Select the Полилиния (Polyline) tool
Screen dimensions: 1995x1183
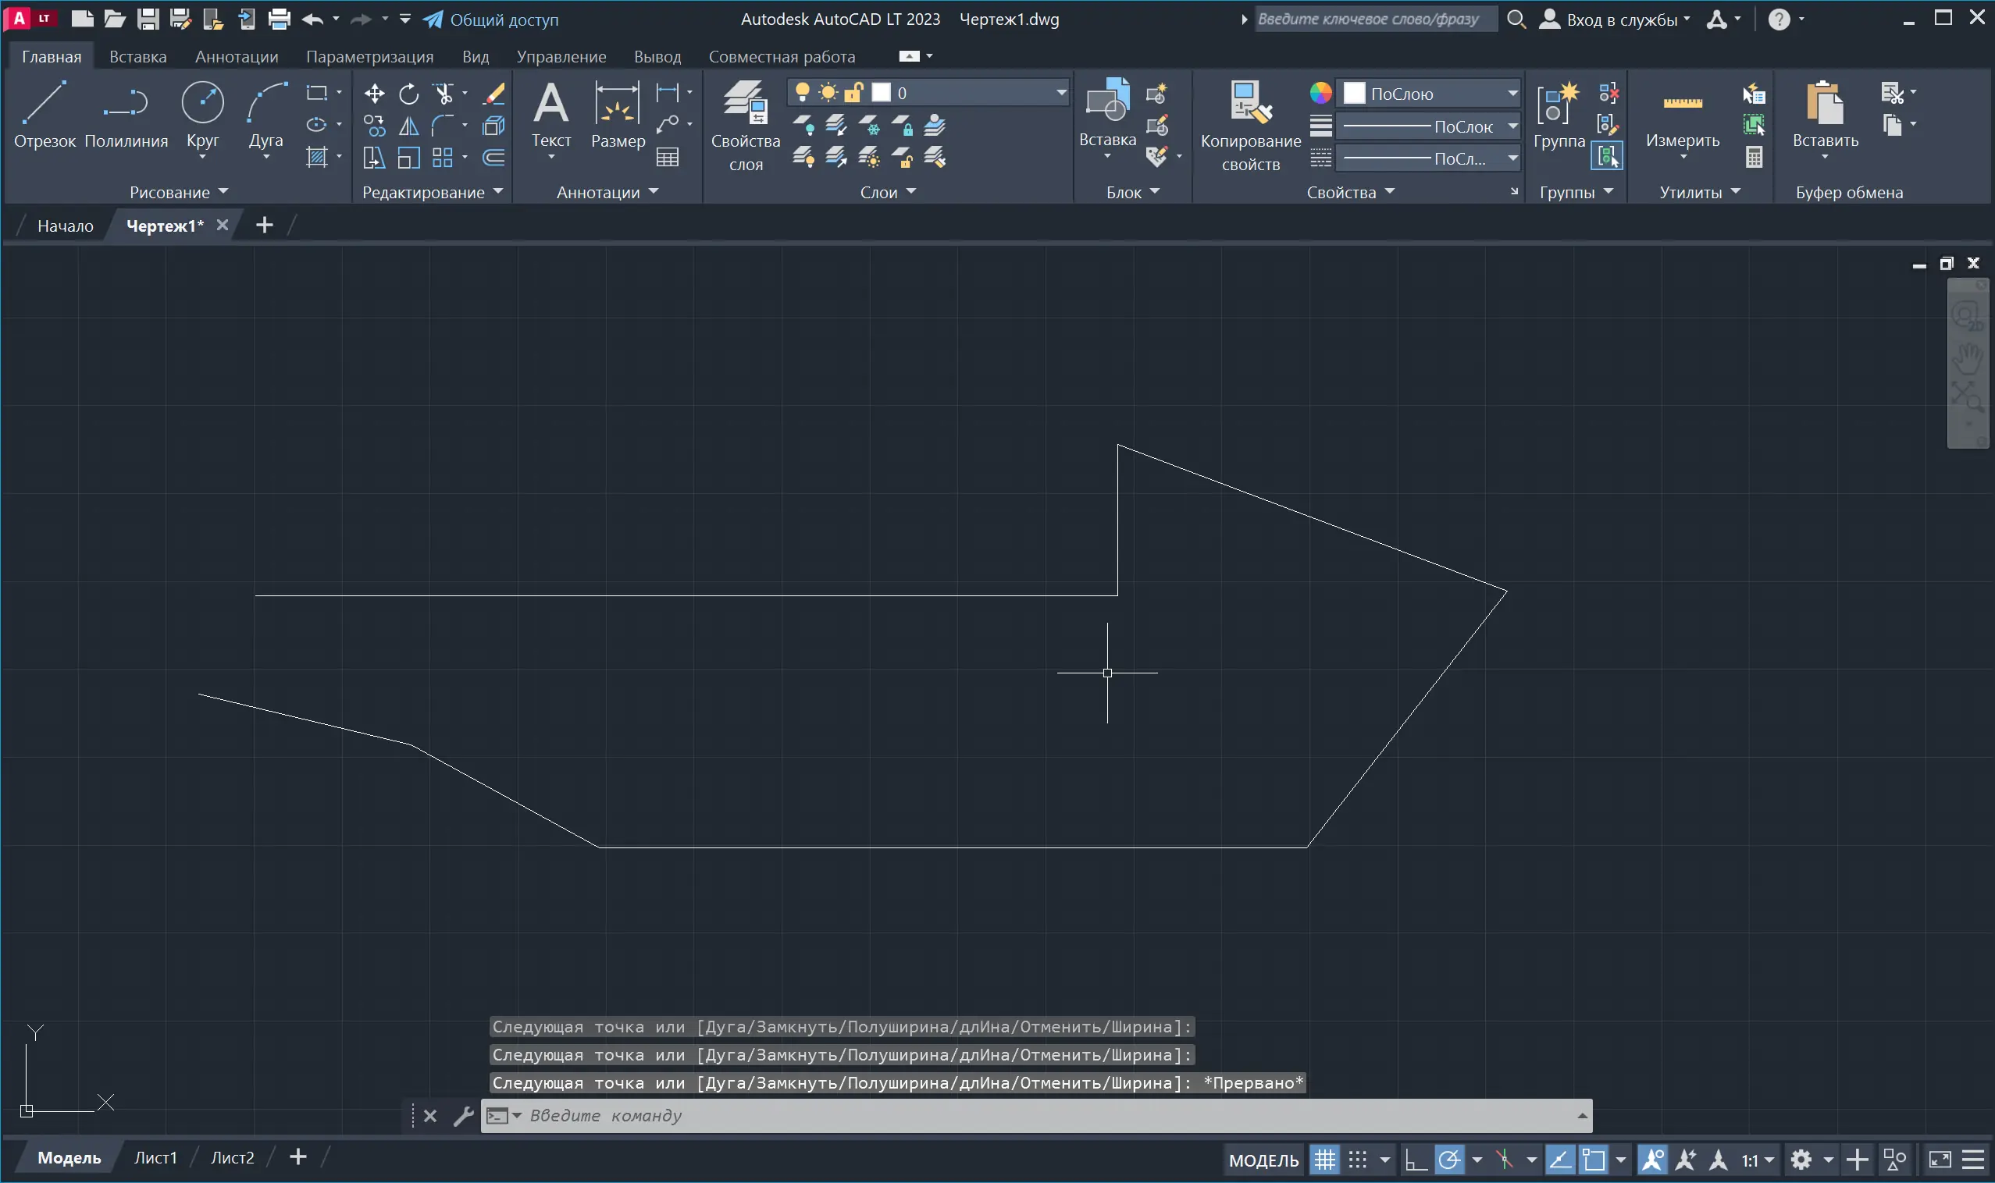(125, 112)
